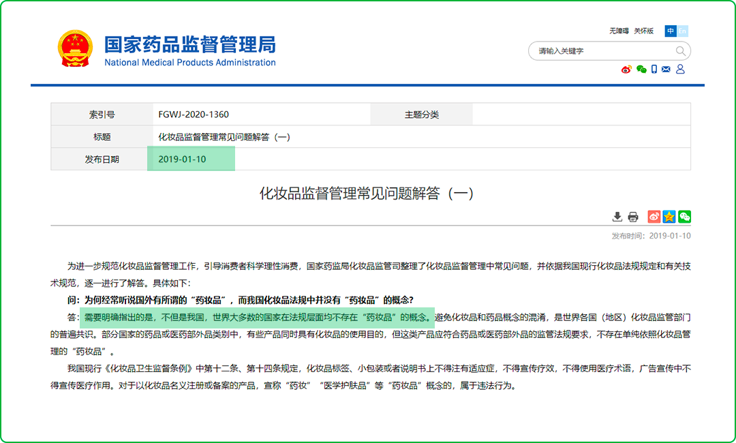
Task: Download the article using the download icon
Action: click(x=617, y=217)
